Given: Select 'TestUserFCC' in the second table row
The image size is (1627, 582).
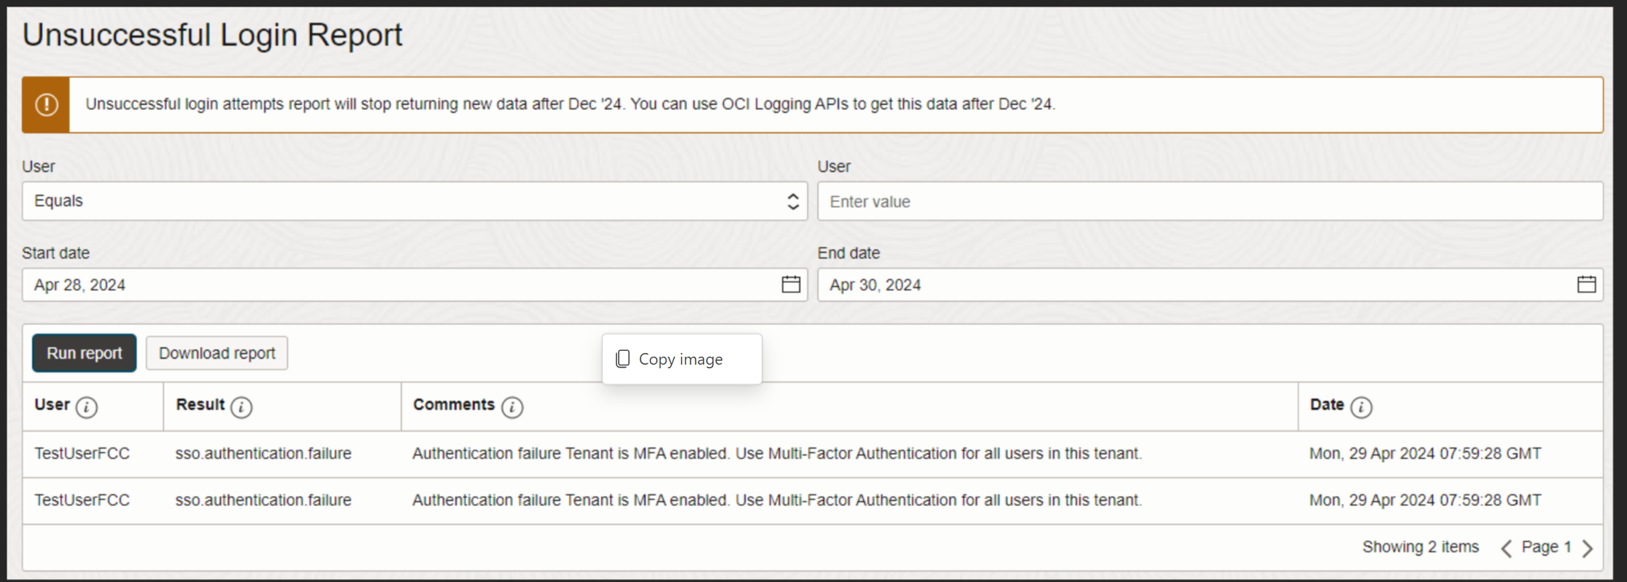Looking at the screenshot, I should pyautogui.click(x=82, y=500).
